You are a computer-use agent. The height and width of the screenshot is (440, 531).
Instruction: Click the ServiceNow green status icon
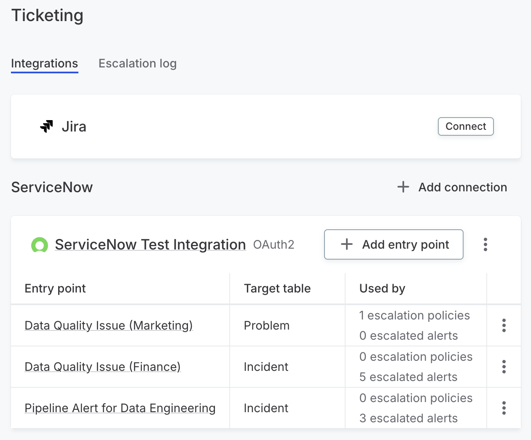(x=40, y=245)
